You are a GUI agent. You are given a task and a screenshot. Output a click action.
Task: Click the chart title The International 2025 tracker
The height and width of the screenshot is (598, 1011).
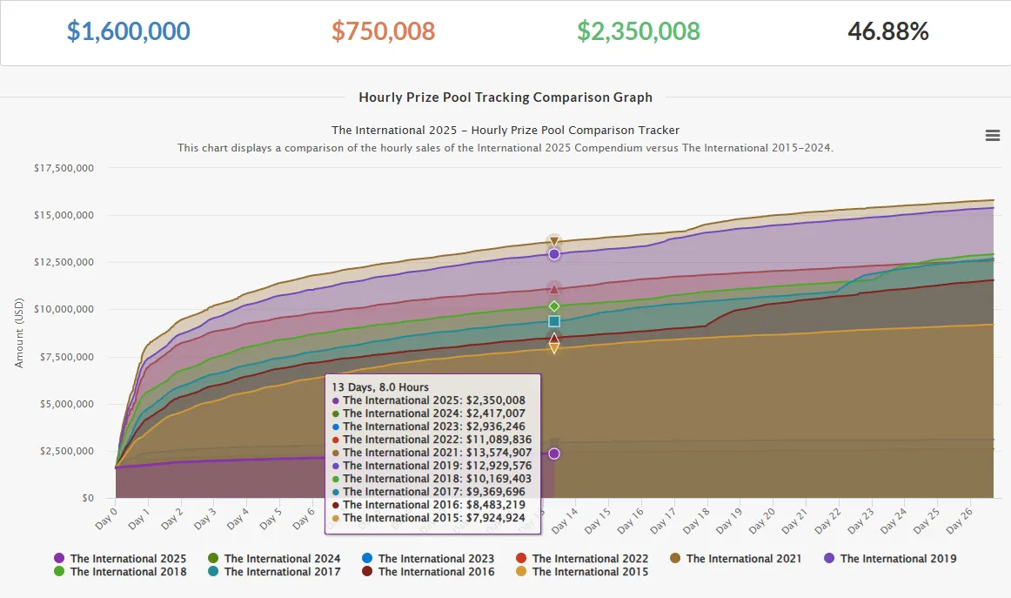(505, 131)
